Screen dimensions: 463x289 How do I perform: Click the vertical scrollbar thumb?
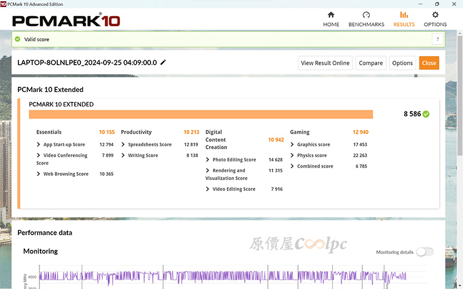[x=460, y=95]
